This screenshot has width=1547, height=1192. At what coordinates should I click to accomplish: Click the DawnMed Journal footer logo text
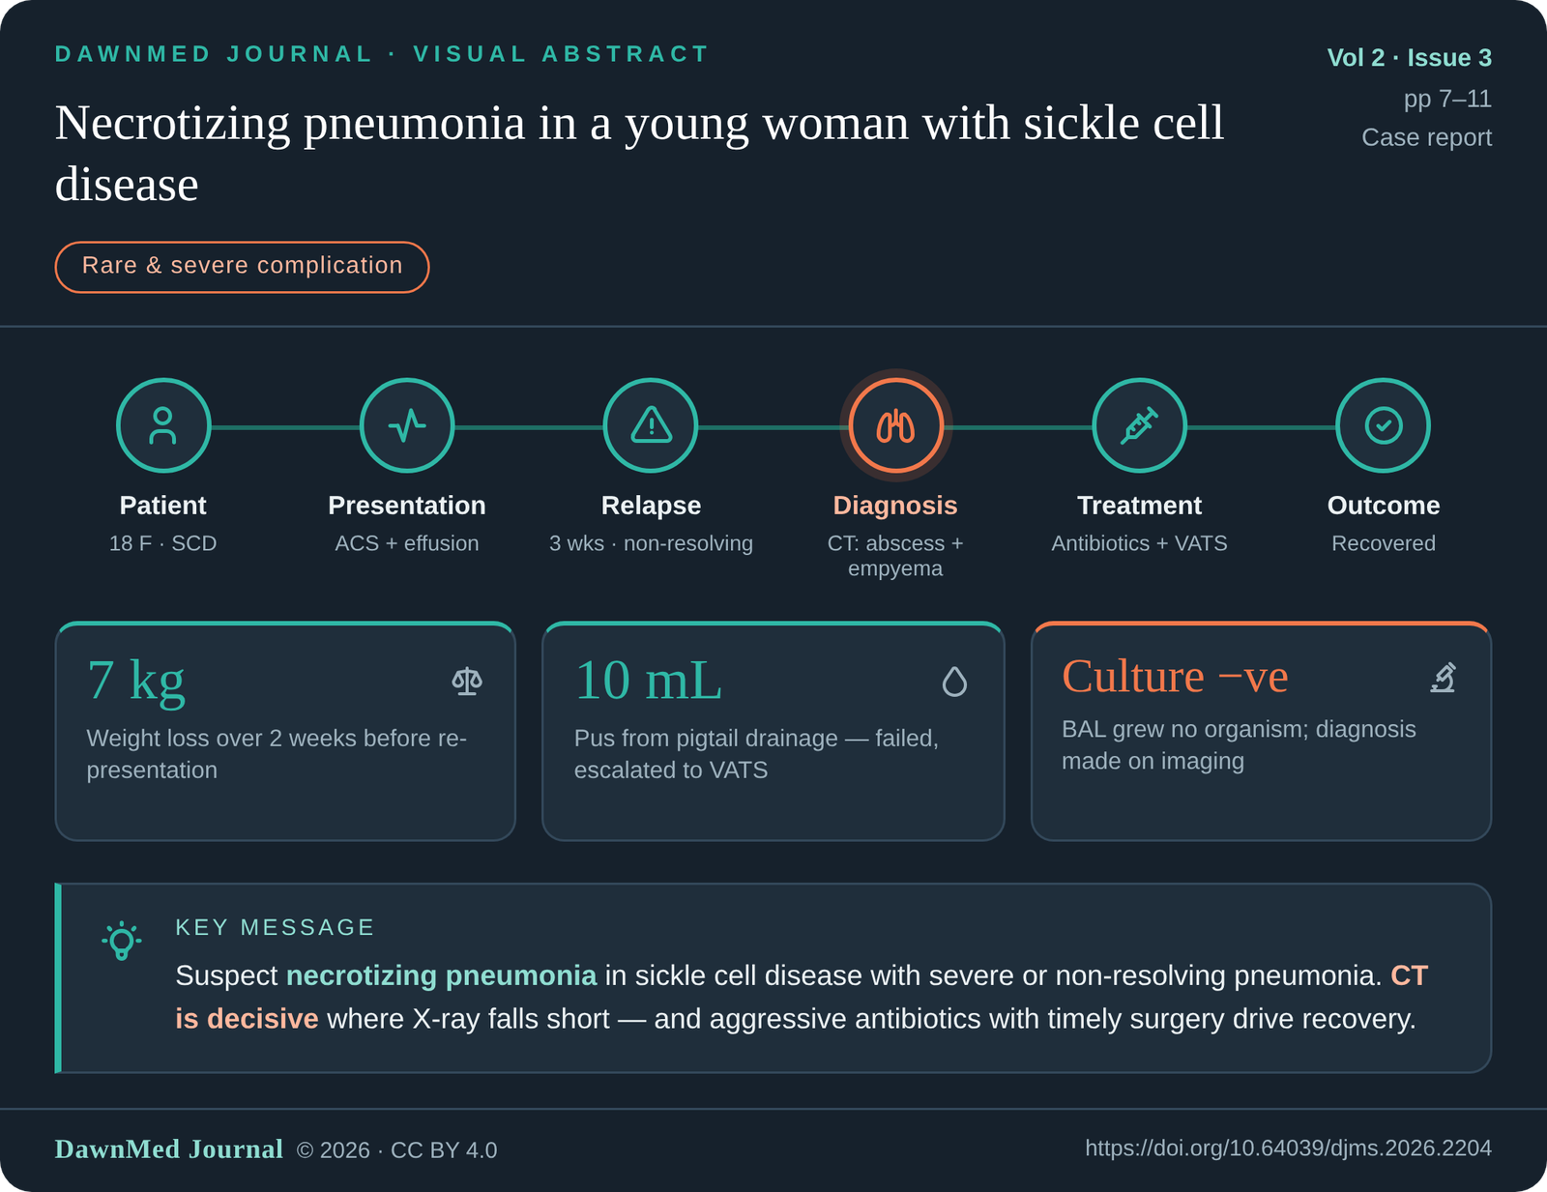coord(169,1148)
